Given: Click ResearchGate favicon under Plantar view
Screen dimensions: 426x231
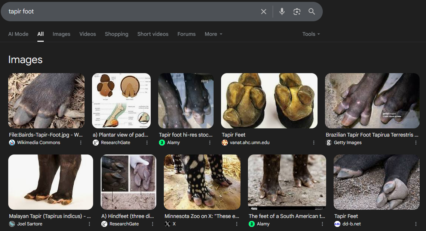Looking at the screenshot, I should (96, 142).
